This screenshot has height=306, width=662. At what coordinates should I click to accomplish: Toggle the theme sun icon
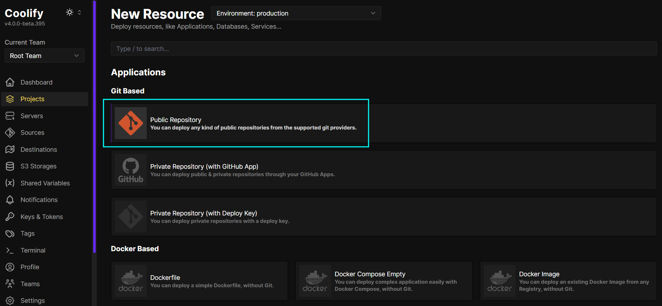(x=69, y=12)
